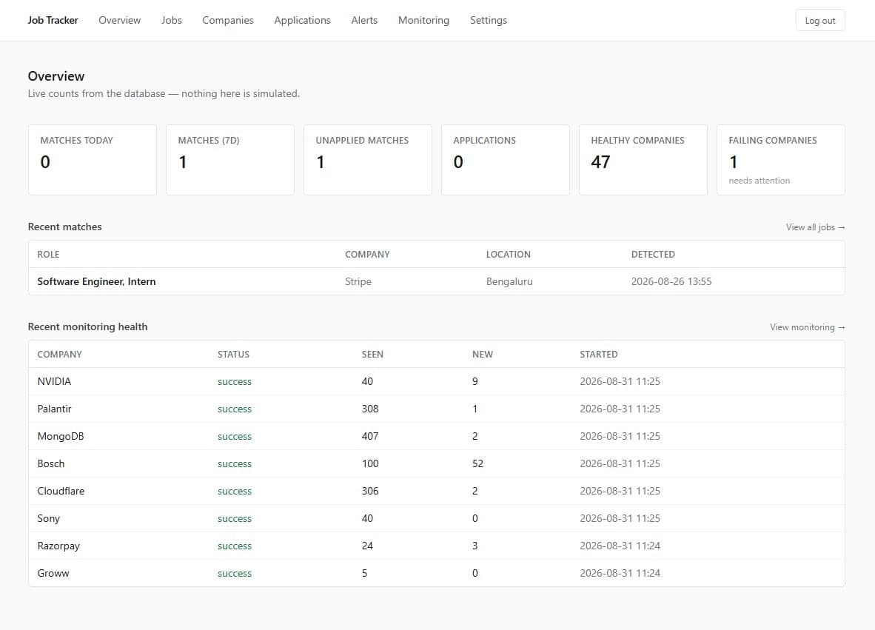Screen dimensions: 875x630
Task: Click the new count 3 for Razorpay
Action: point(475,545)
